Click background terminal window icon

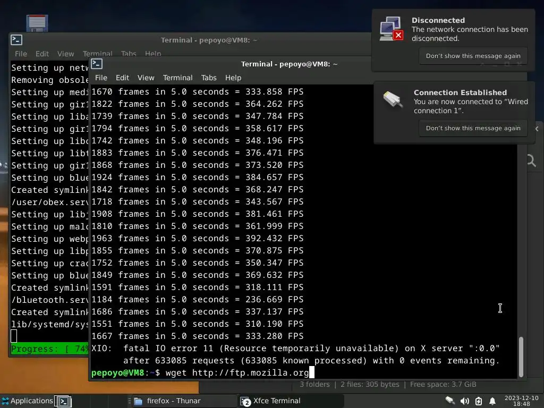pos(16,40)
